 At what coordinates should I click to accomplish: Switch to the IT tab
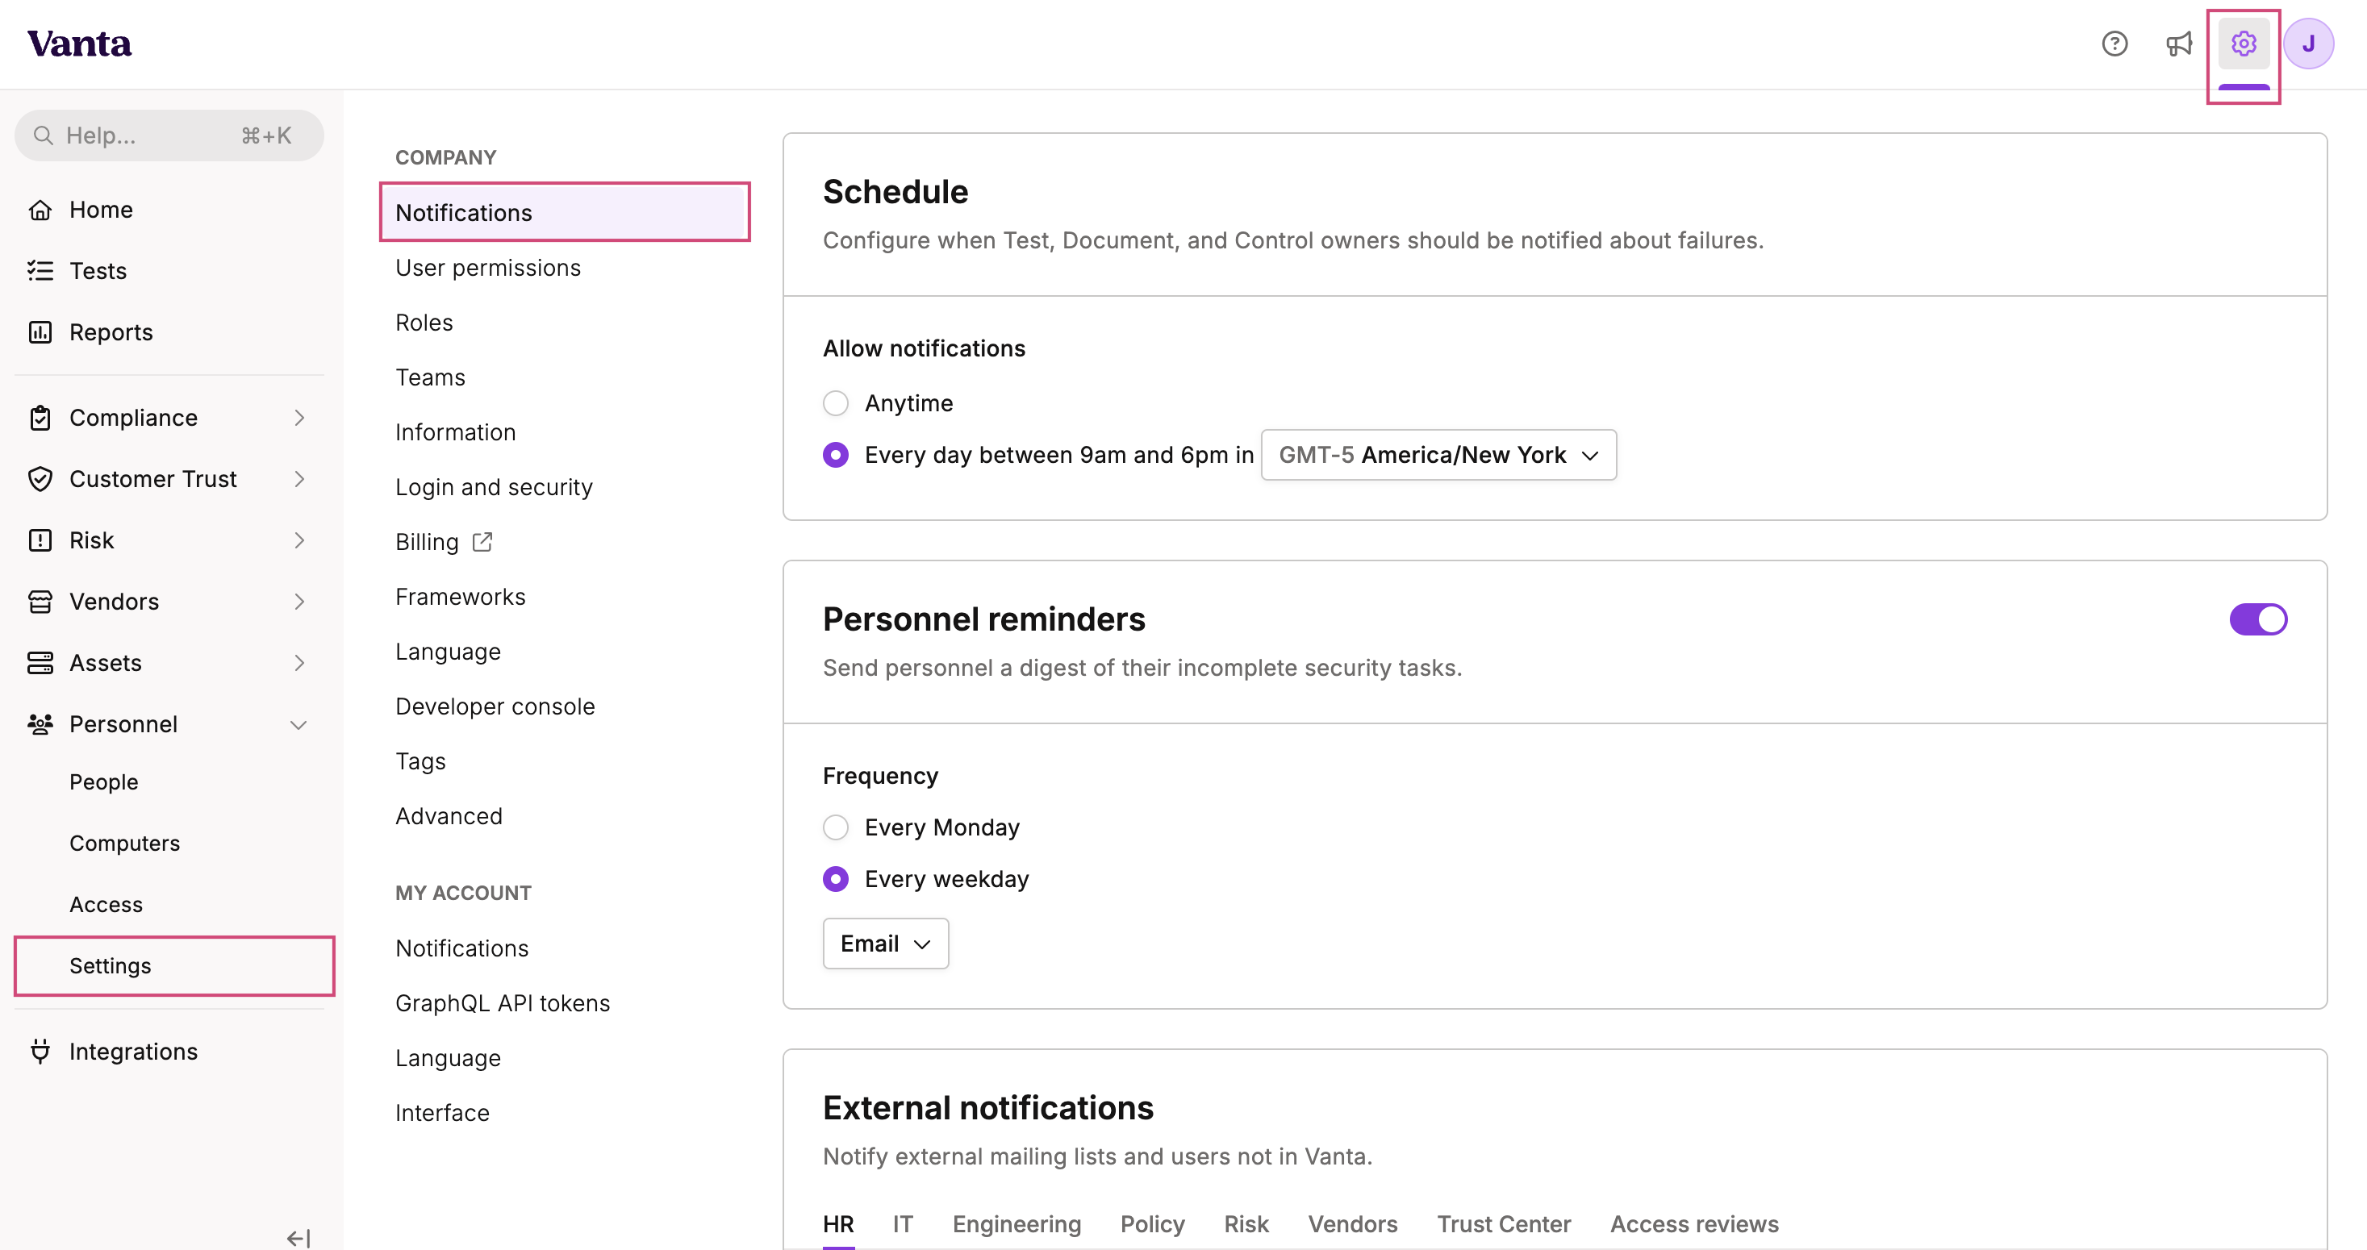(902, 1224)
